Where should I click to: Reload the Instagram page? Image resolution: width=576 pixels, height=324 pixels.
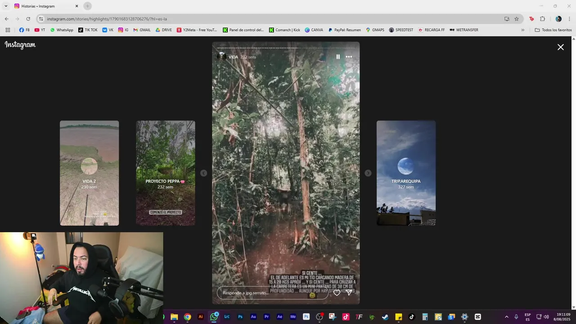click(28, 19)
